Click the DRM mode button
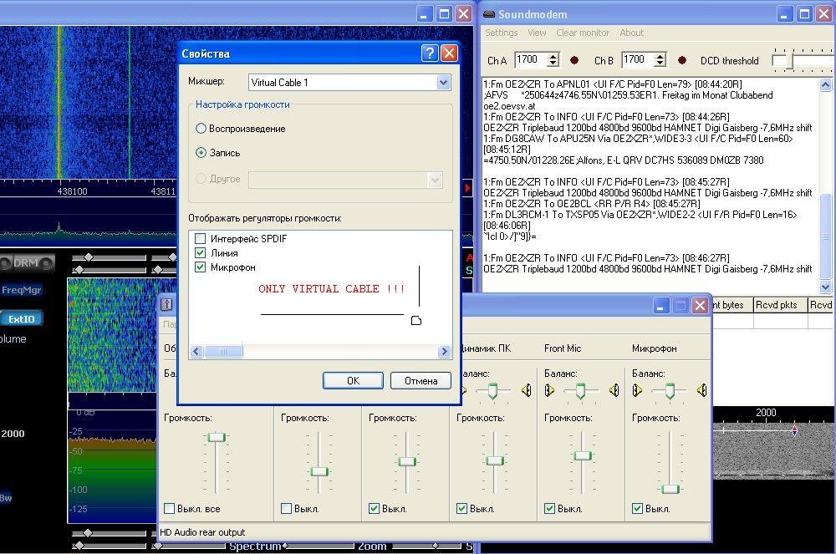This screenshot has width=836, height=554. (26, 263)
